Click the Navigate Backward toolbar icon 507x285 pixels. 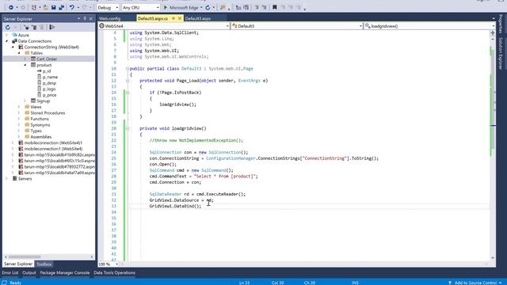10,7
